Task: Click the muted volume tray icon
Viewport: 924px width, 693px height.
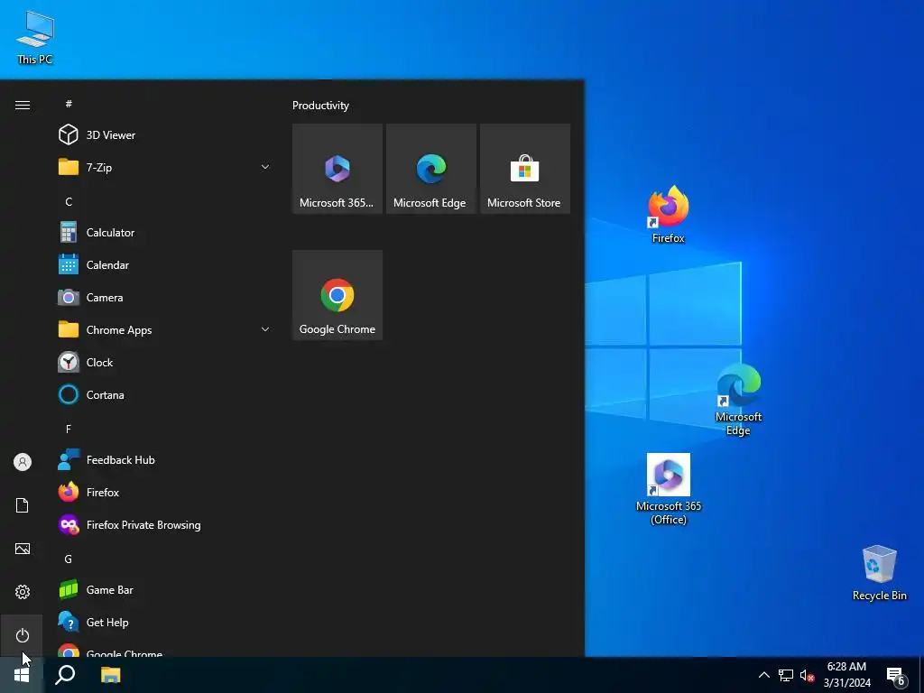Action: coord(807,675)
